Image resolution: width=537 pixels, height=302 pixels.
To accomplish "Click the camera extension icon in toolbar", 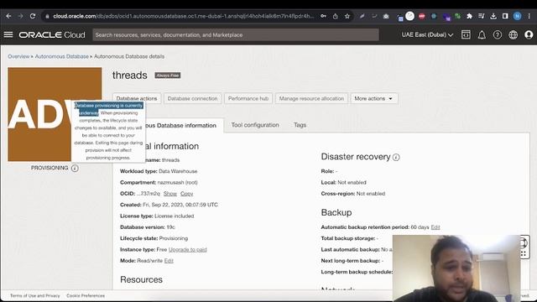I will [386, 16].
